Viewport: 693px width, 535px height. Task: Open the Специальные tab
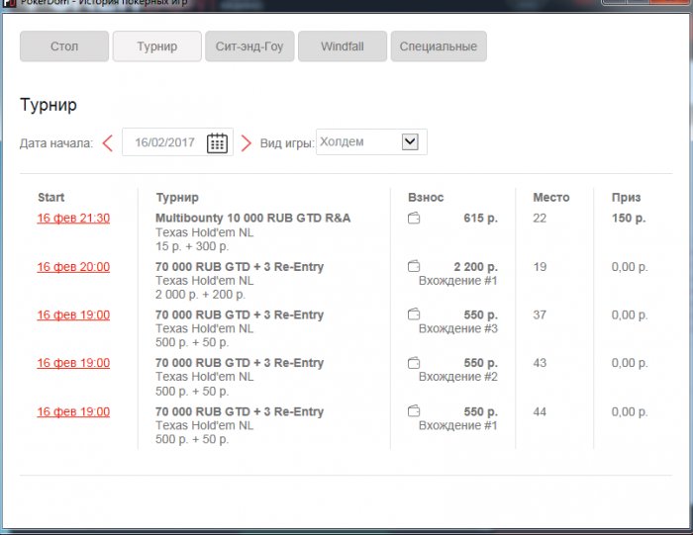click(439, 46)
